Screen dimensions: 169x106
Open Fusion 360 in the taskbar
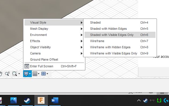(41, 100)
